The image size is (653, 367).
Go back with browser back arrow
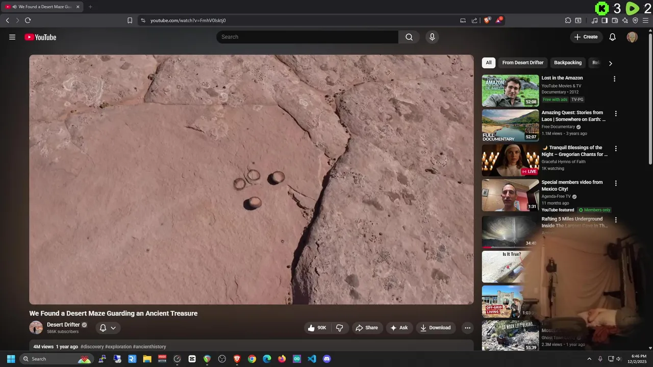7,20
